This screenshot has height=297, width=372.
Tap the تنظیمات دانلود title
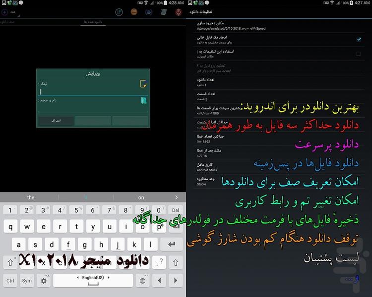point(201,12)
